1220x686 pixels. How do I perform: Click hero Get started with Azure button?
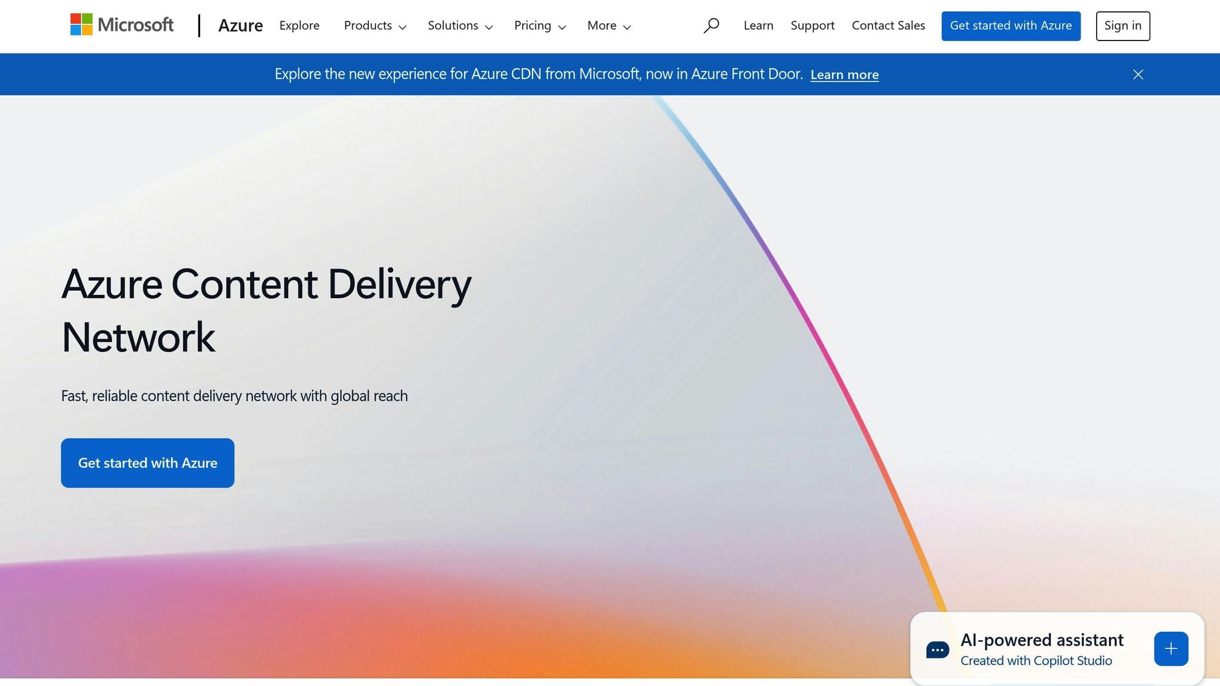[148, 463]
